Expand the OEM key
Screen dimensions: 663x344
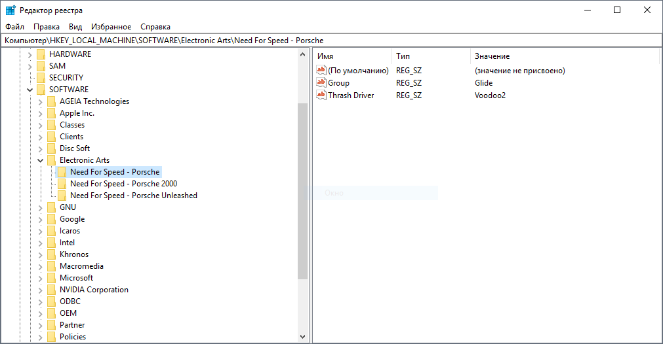tap(40, 314)
